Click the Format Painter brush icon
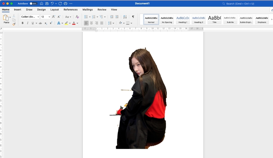The image size is (273, 158). 14,24
